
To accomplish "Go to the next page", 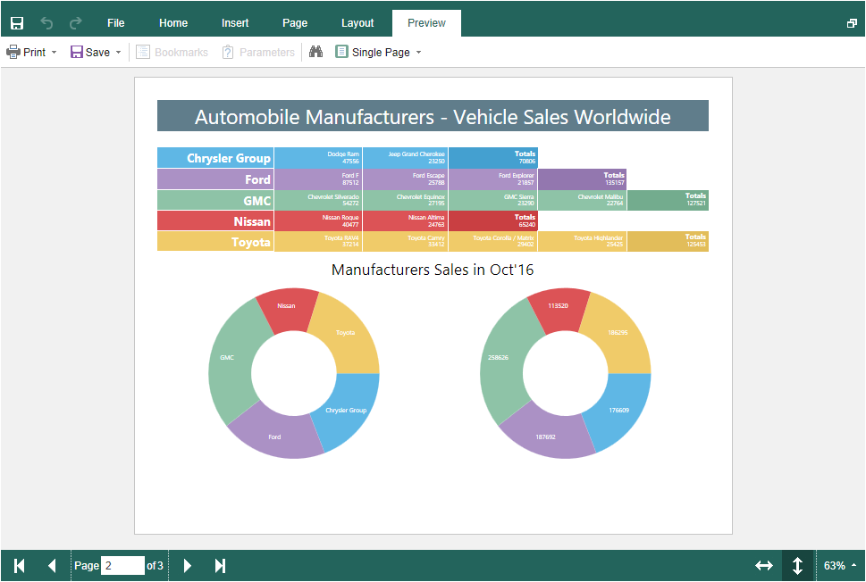I will click(x=187, y=565).
